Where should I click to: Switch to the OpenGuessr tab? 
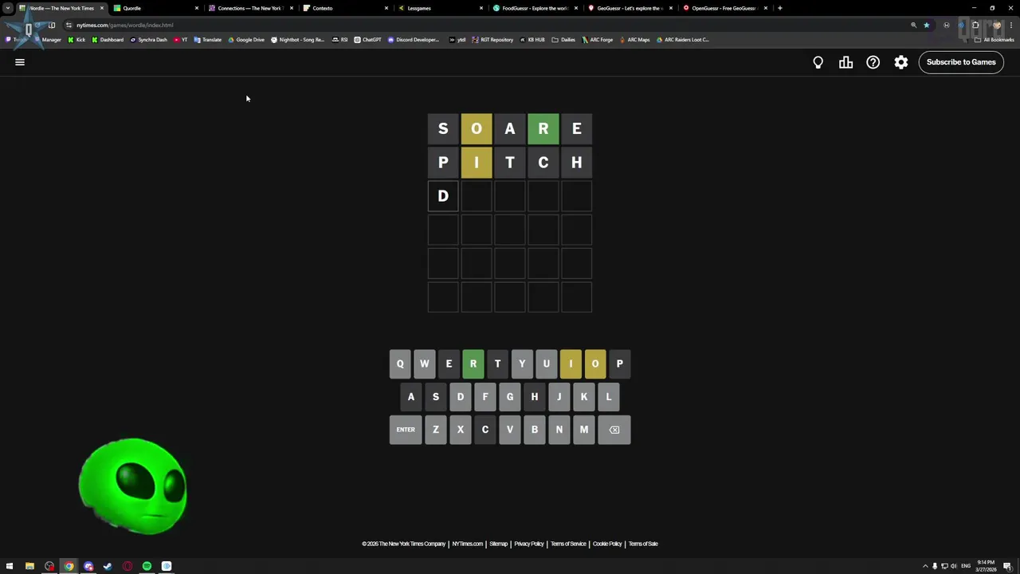click(724, 8)
